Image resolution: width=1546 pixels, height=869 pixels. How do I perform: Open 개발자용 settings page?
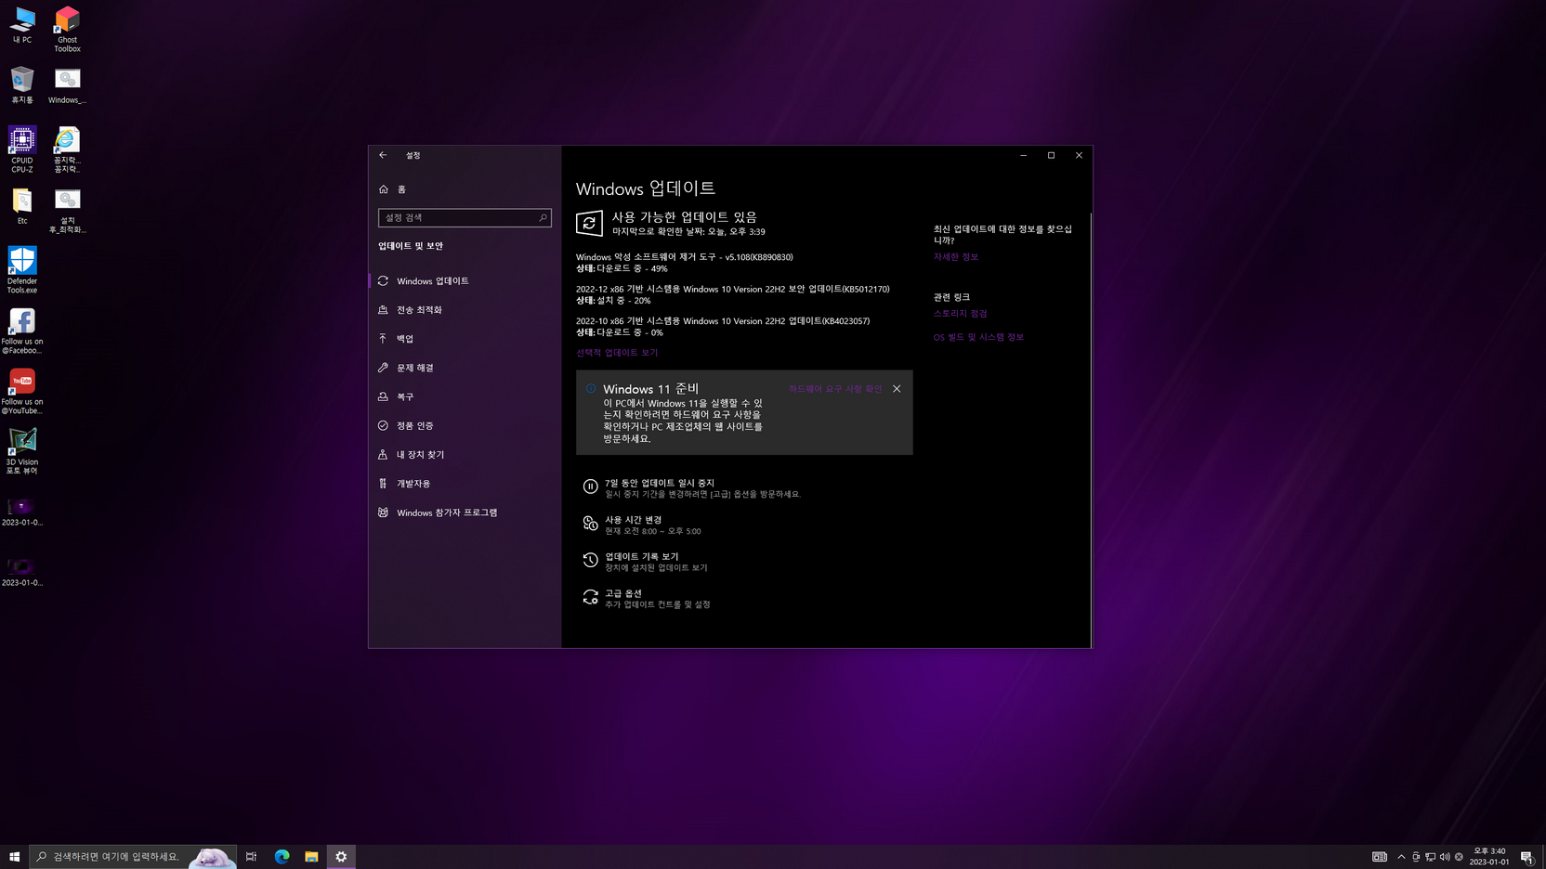click(465, 484)
